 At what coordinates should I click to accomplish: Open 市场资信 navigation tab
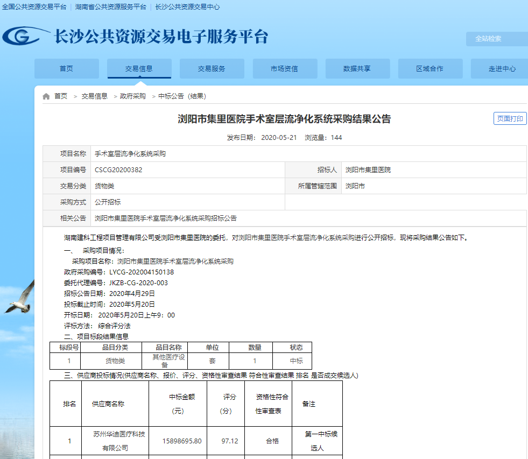(285, 69)
